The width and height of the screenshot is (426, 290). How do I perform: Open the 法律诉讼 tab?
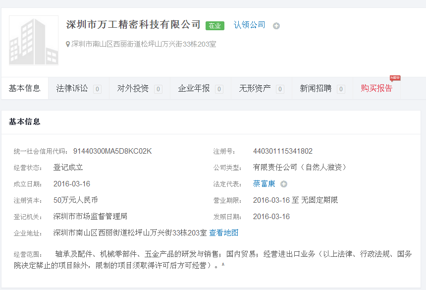pos(72,89)
